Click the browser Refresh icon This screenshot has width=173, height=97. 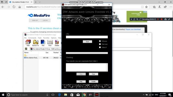(x=14, y=7)
